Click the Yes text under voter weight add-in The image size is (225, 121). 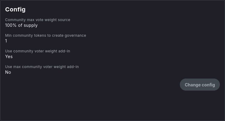(9, 57)
